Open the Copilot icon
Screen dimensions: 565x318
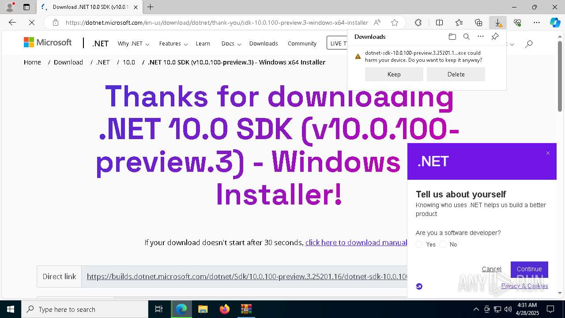click(555, 23)
